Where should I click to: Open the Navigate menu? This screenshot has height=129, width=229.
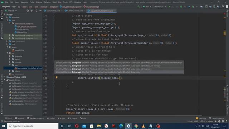[x=24, y=2]
